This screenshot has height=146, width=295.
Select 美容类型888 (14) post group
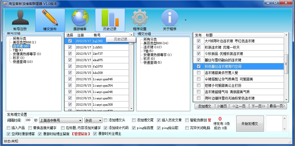point(156,43)
